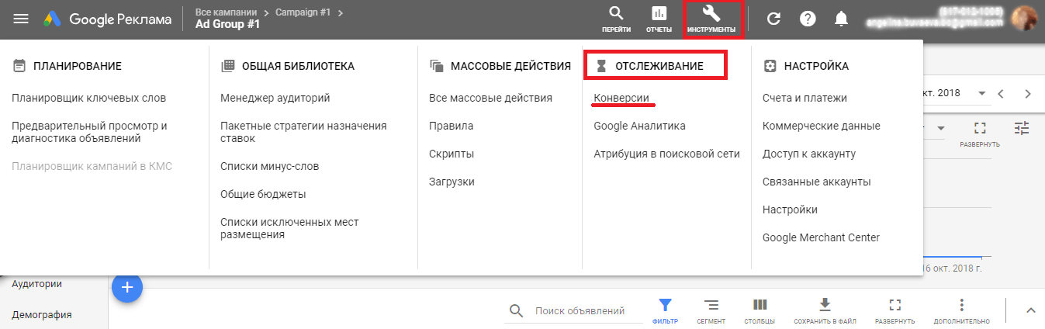Open Скрипты
The width and height of the screenshot is (1045, 329).
[452, 154]
